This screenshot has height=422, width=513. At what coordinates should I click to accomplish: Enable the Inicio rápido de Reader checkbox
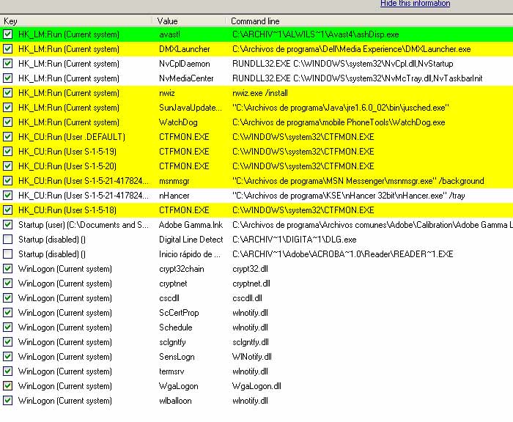click(x=7, y=253)
